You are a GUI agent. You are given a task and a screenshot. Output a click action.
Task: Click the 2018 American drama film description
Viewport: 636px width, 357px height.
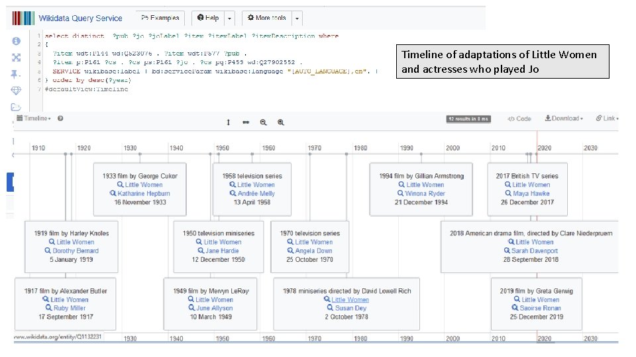point(531,233)
